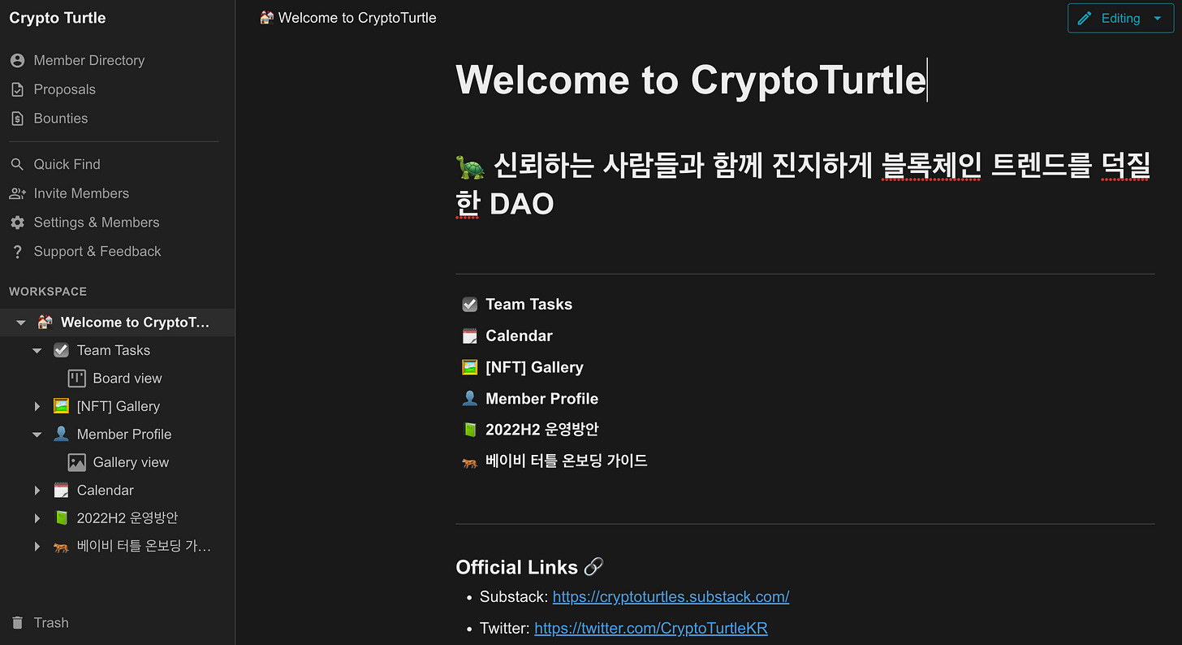The image size is (1182, 645).
Task: Click the Support & Feedback question mark icon
Action: pyautogui.click(x=17, y=252)
